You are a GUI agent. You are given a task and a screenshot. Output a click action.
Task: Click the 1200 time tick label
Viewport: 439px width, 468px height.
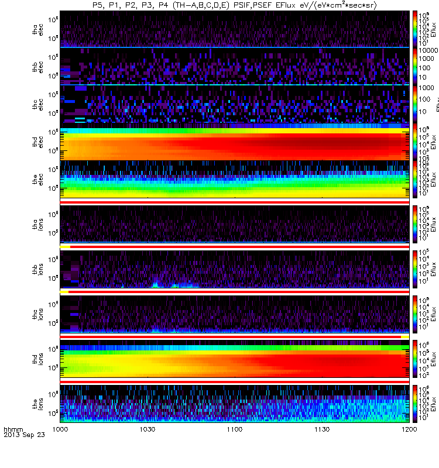[x=409, y=429]
